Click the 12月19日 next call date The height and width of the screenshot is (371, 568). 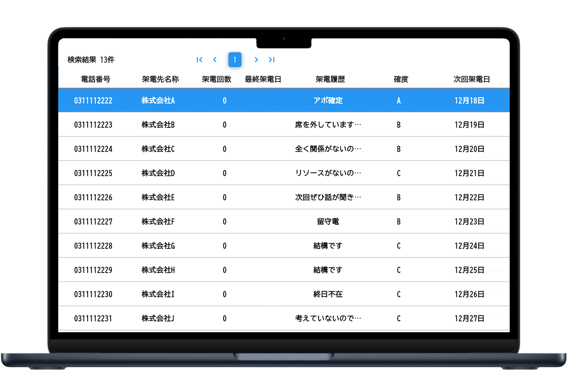pyautogui.click(x=469, y=125)
